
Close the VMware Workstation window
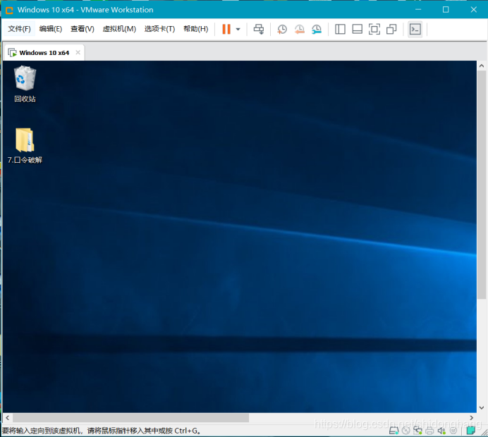pos(474,10)
